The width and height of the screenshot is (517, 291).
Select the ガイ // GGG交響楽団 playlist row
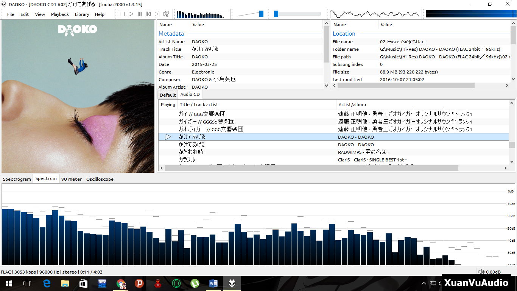333,114
